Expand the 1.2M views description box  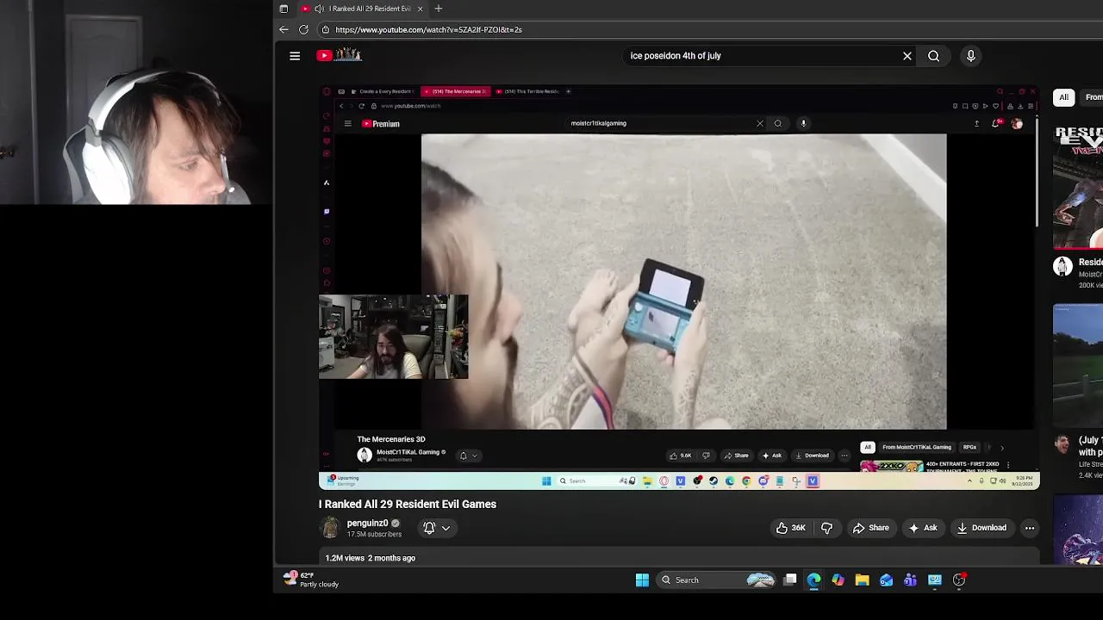click(679, 558)
